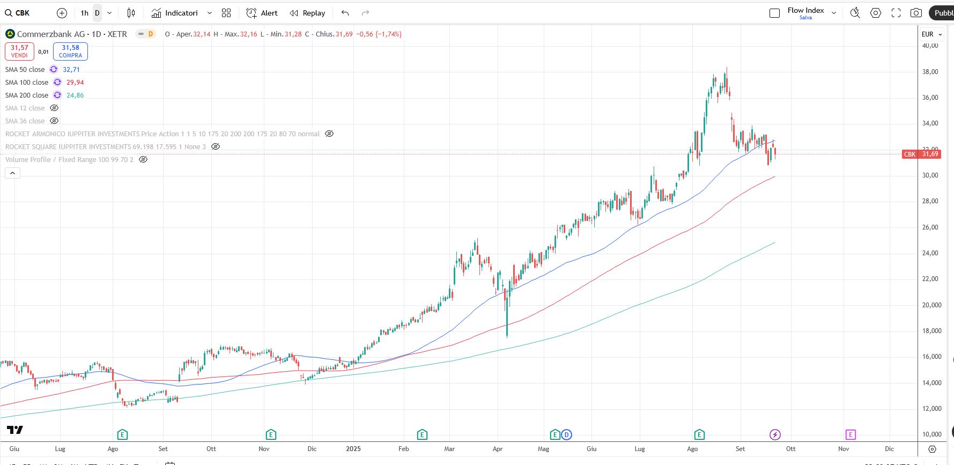This screenshot has width=954, height=465.
Task: Click earnings E marker near November
Action: pos(271,434)
